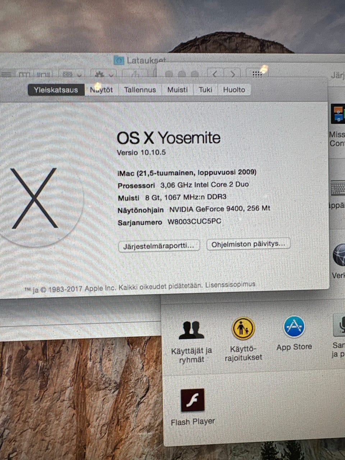Open the Tallennus tab
The image size is (345, 460).
pos(140,90)
